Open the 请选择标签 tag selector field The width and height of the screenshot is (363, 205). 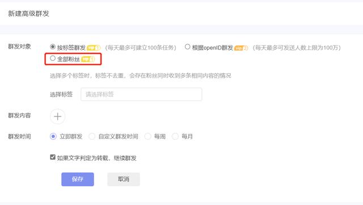point(141,94)
